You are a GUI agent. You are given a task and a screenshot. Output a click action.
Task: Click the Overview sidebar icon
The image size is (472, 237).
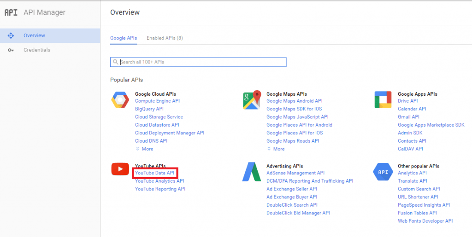[11, 35]
